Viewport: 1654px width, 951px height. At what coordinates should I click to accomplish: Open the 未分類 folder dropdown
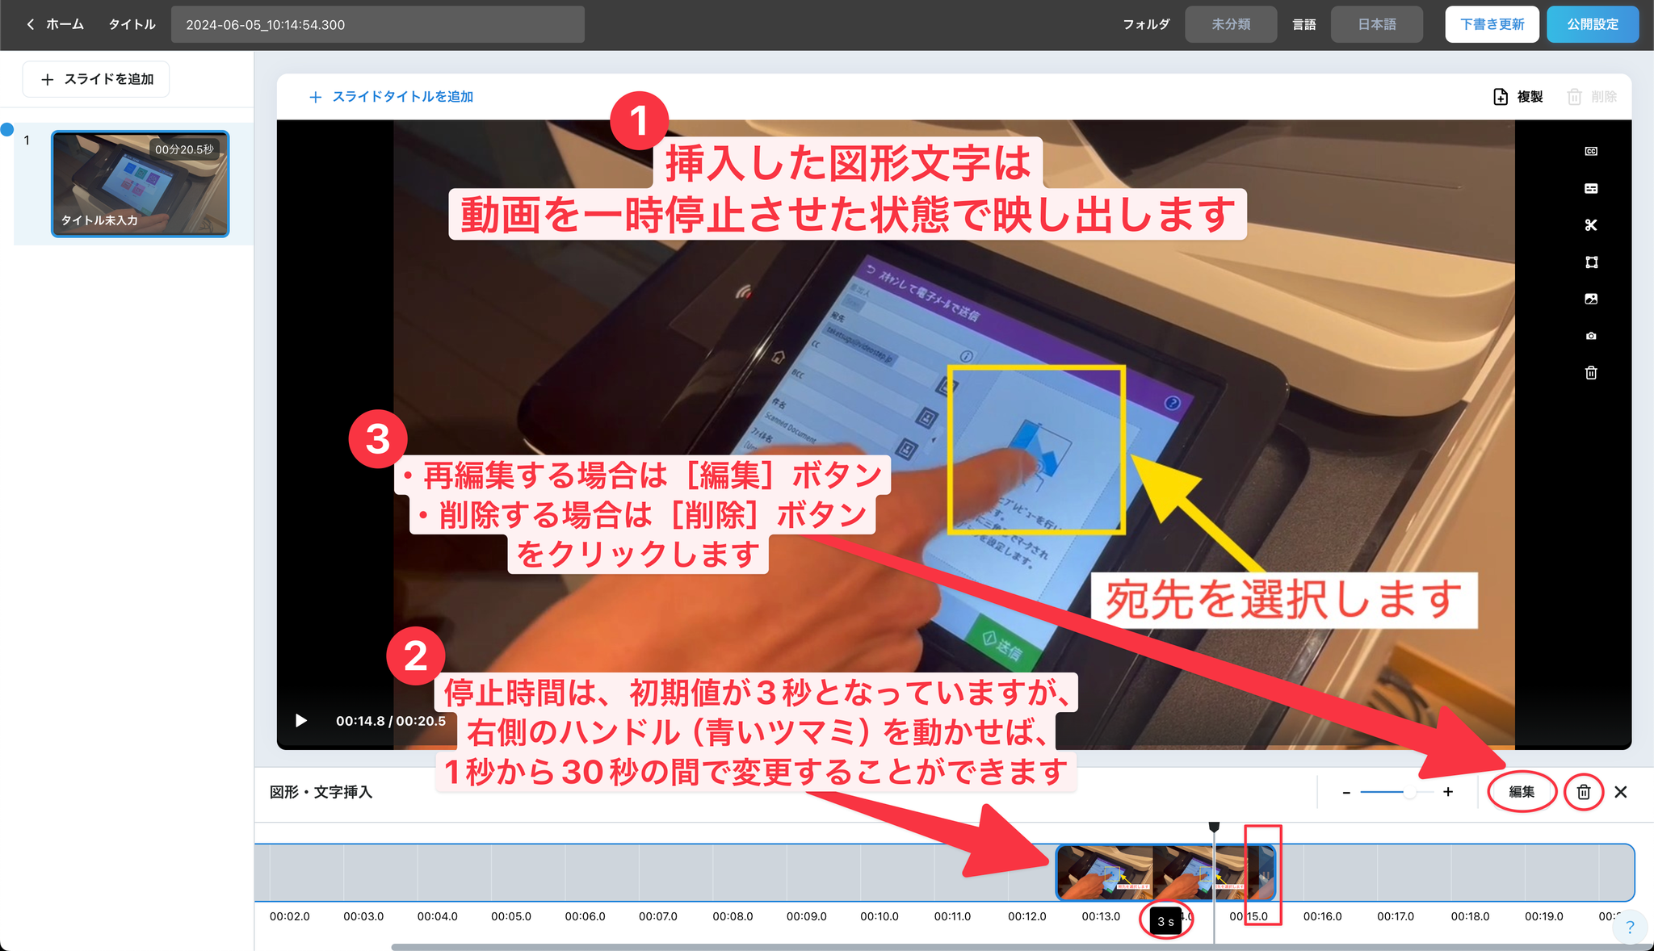[1230, 24]
